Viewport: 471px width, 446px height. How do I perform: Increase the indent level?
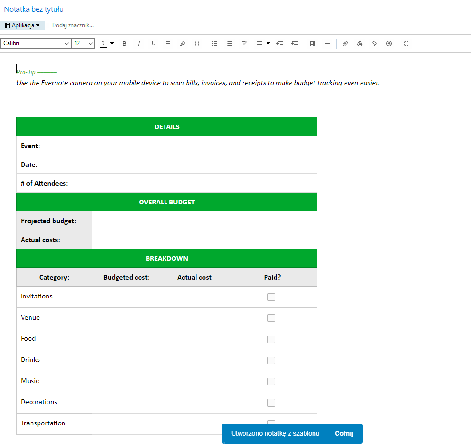coord(294,44)
